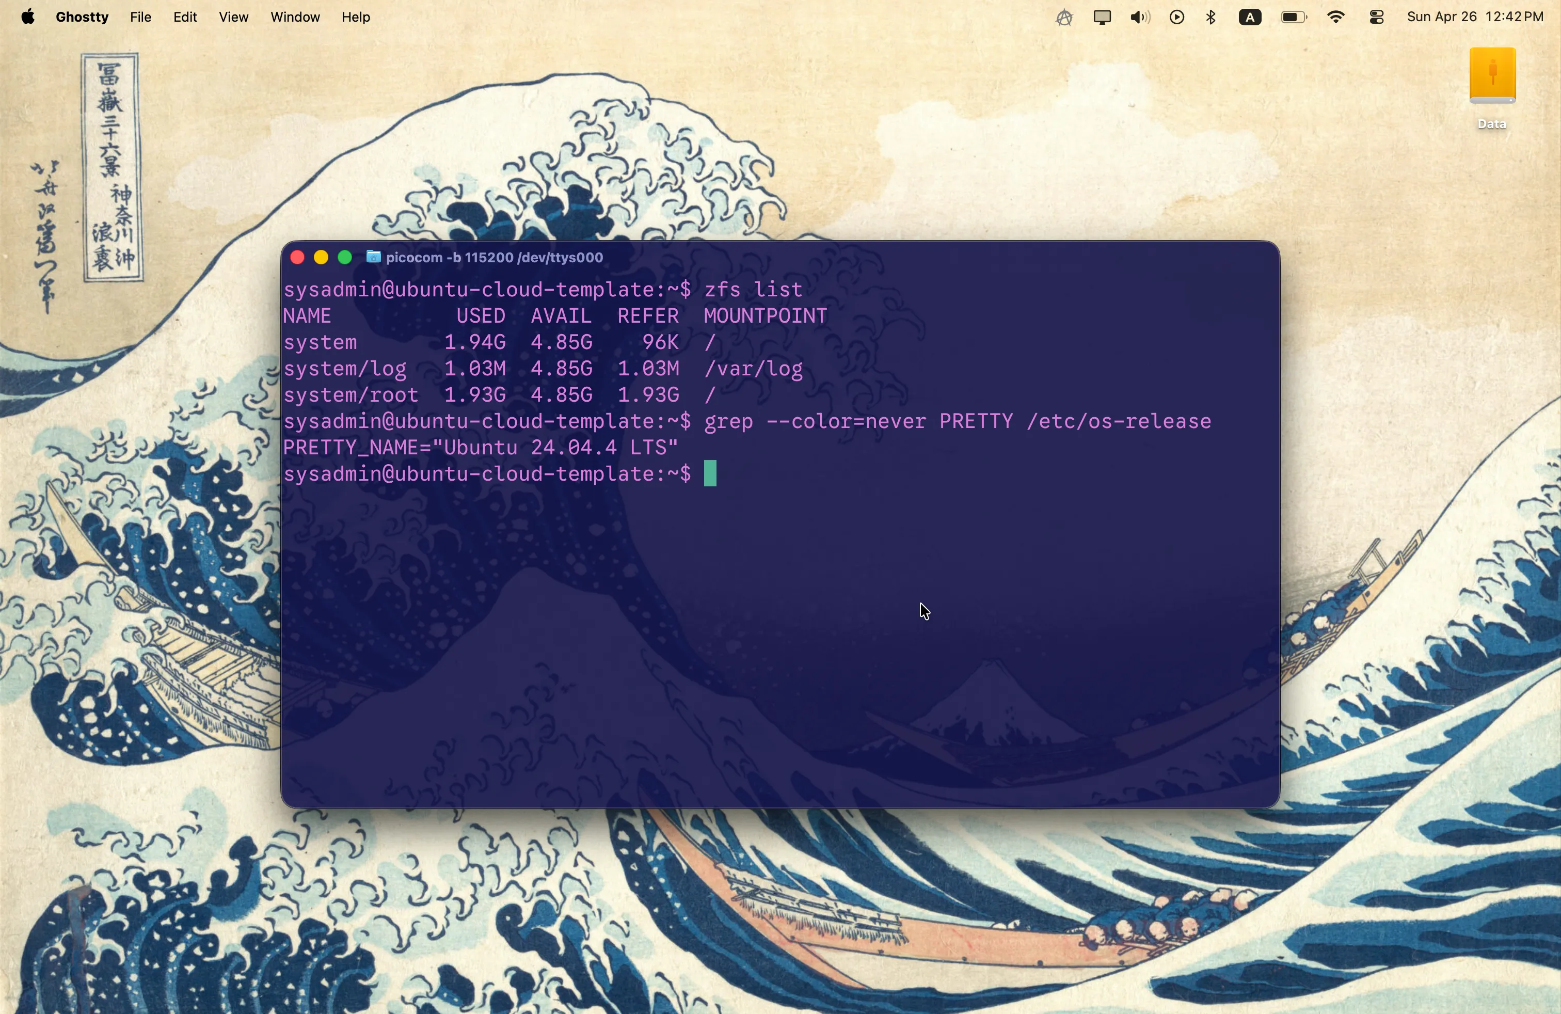Click the '96K' refer value
The height and width of the screenshot is (1014, 1561).
(660, 342)
